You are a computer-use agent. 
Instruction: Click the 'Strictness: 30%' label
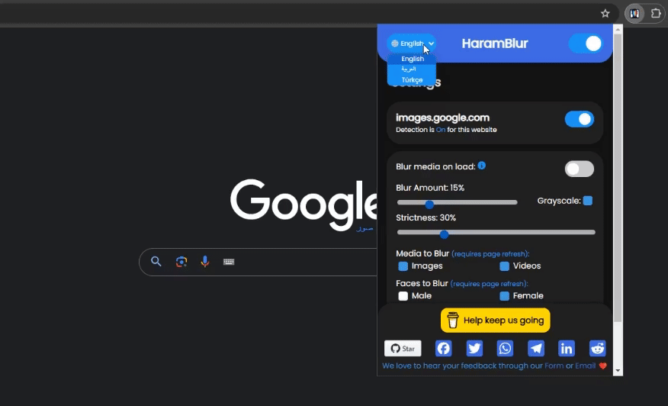point(426,218)
